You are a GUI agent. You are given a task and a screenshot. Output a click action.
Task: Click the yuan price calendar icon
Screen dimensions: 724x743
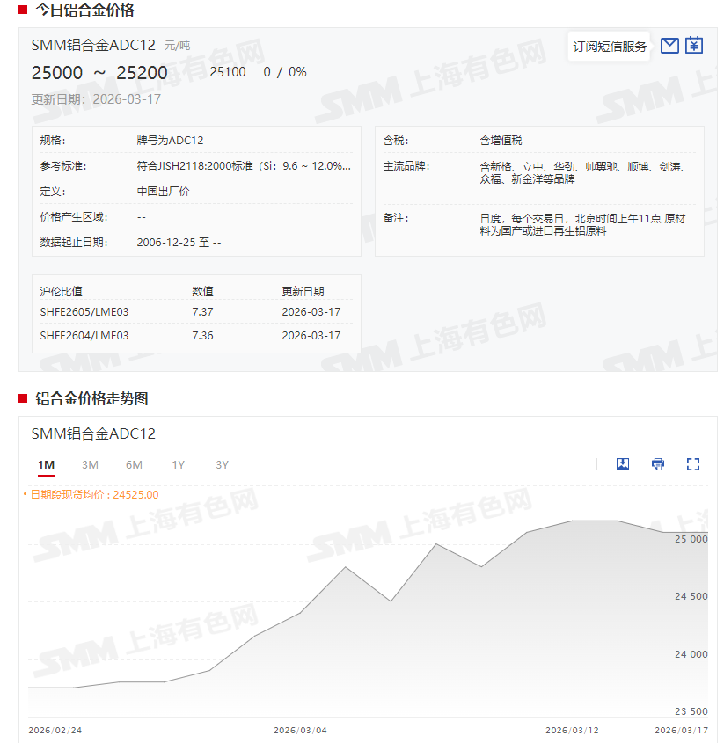coord(694,46)
